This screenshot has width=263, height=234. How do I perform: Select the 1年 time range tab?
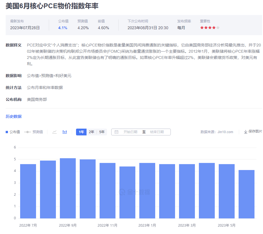click(x=81, y=132)
